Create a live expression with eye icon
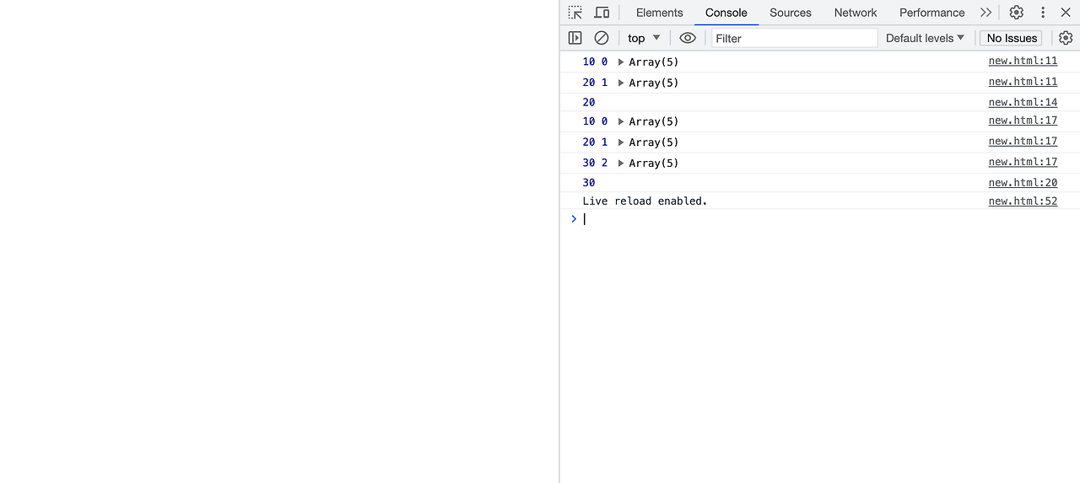Viewport: 1080px width, 483px height. [x=688, y=38]
